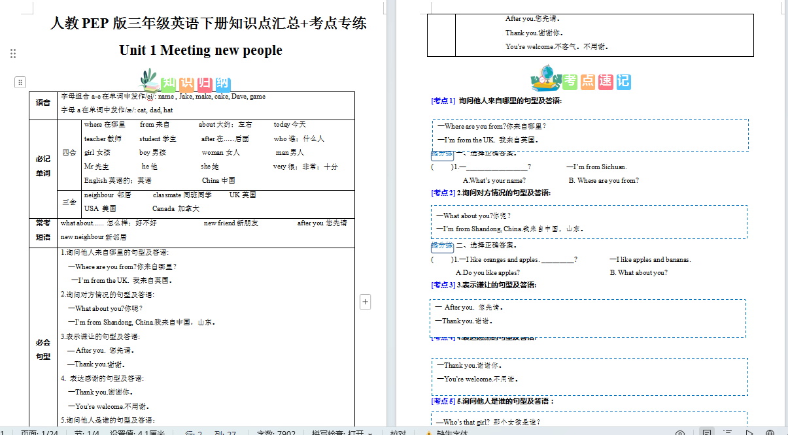Viewport: 788px width, 435px height.
Task: Click the word count 字数 indicator
Action: pos(276,432)
